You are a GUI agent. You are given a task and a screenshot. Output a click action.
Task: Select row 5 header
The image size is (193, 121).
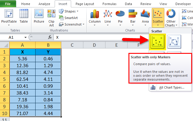(4, 79)
